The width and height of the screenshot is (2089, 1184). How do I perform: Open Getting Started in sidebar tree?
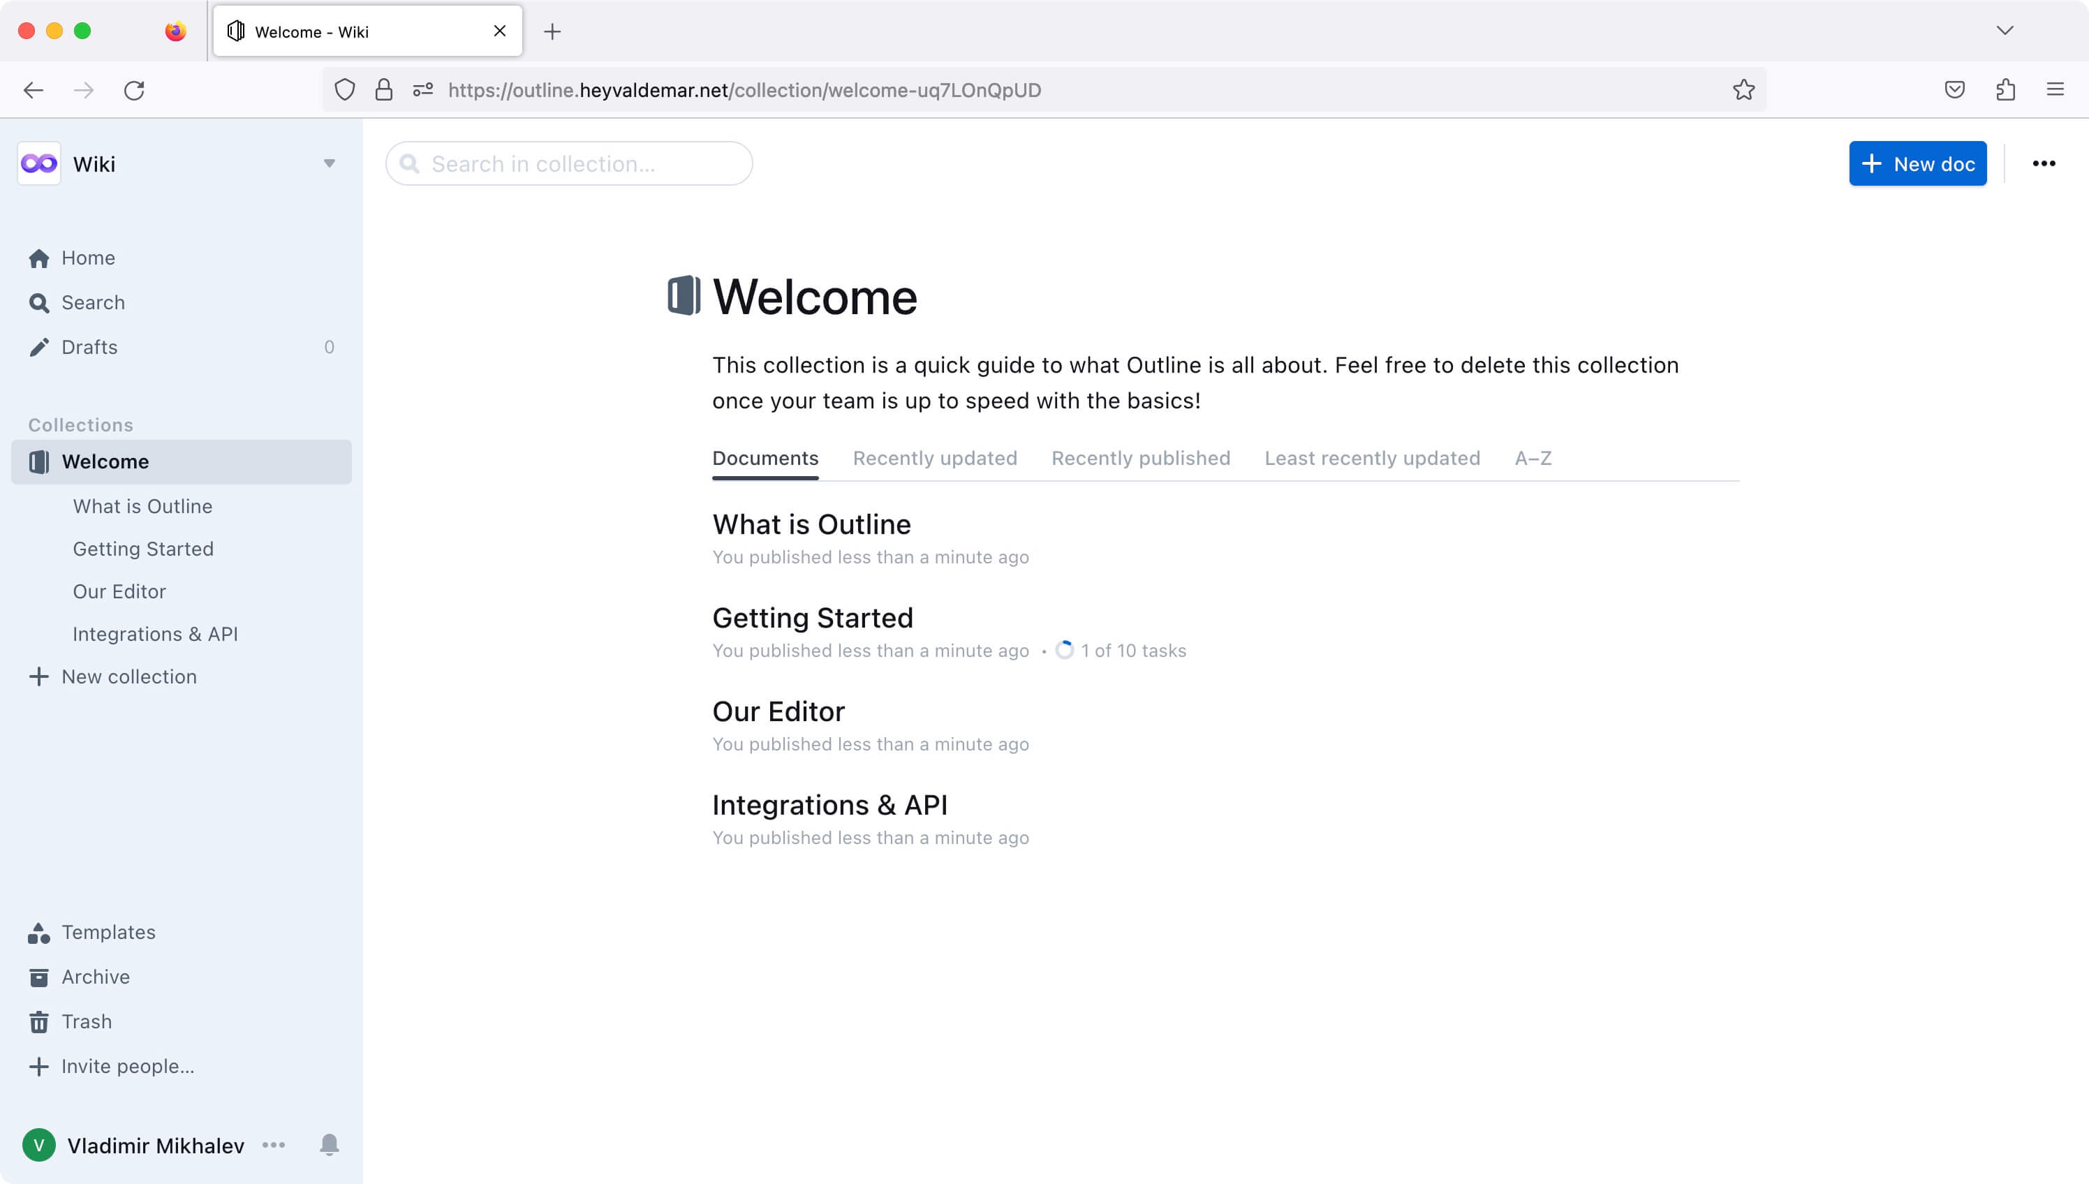point(143,549)
